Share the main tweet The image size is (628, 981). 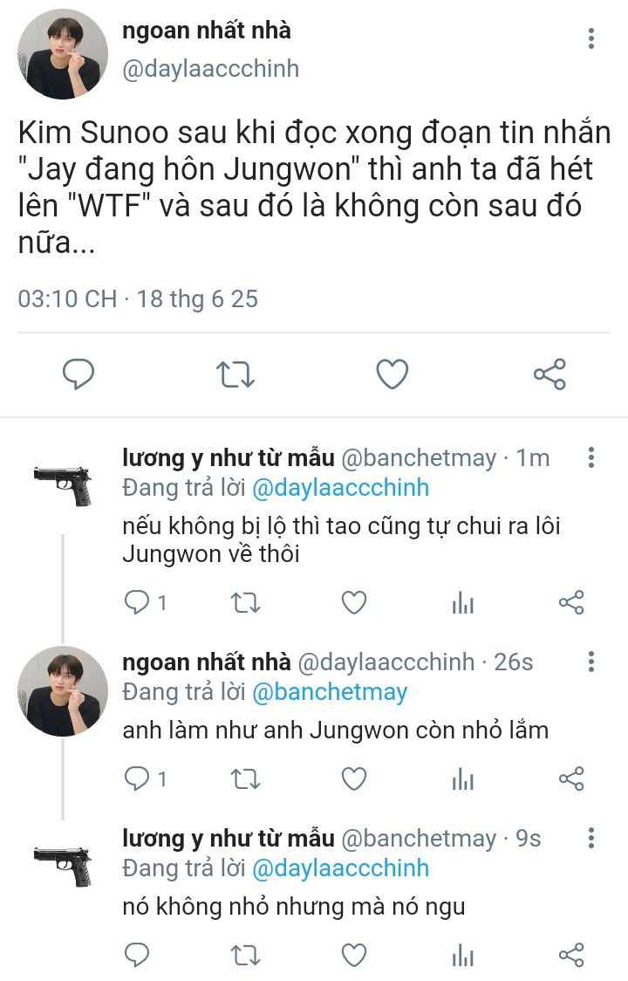click(549, 374)
